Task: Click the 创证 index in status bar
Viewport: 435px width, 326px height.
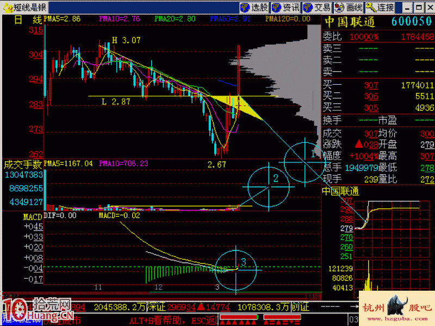Action: click(300, 307)
